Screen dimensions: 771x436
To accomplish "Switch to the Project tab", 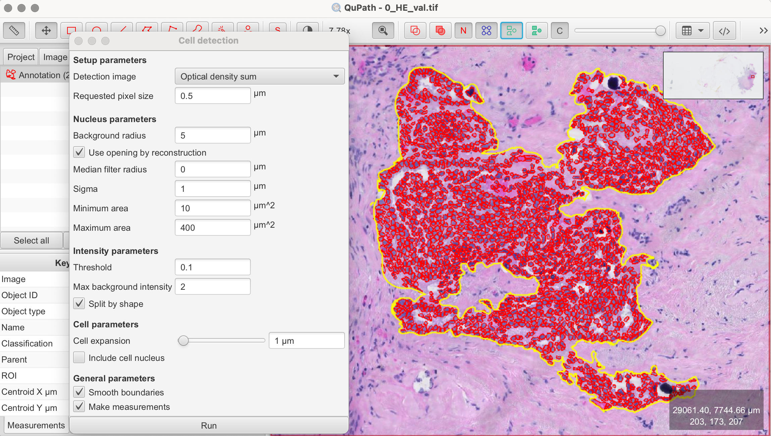I will coord(21,57).
